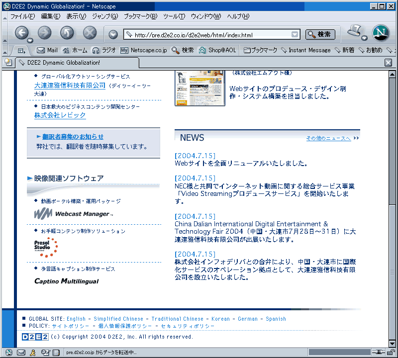
Task: Open the 編集(E) menu
Action: (51, 16)
